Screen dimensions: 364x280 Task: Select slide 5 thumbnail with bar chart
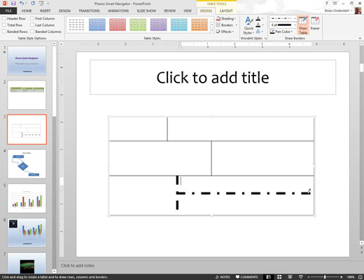[27, 198]
